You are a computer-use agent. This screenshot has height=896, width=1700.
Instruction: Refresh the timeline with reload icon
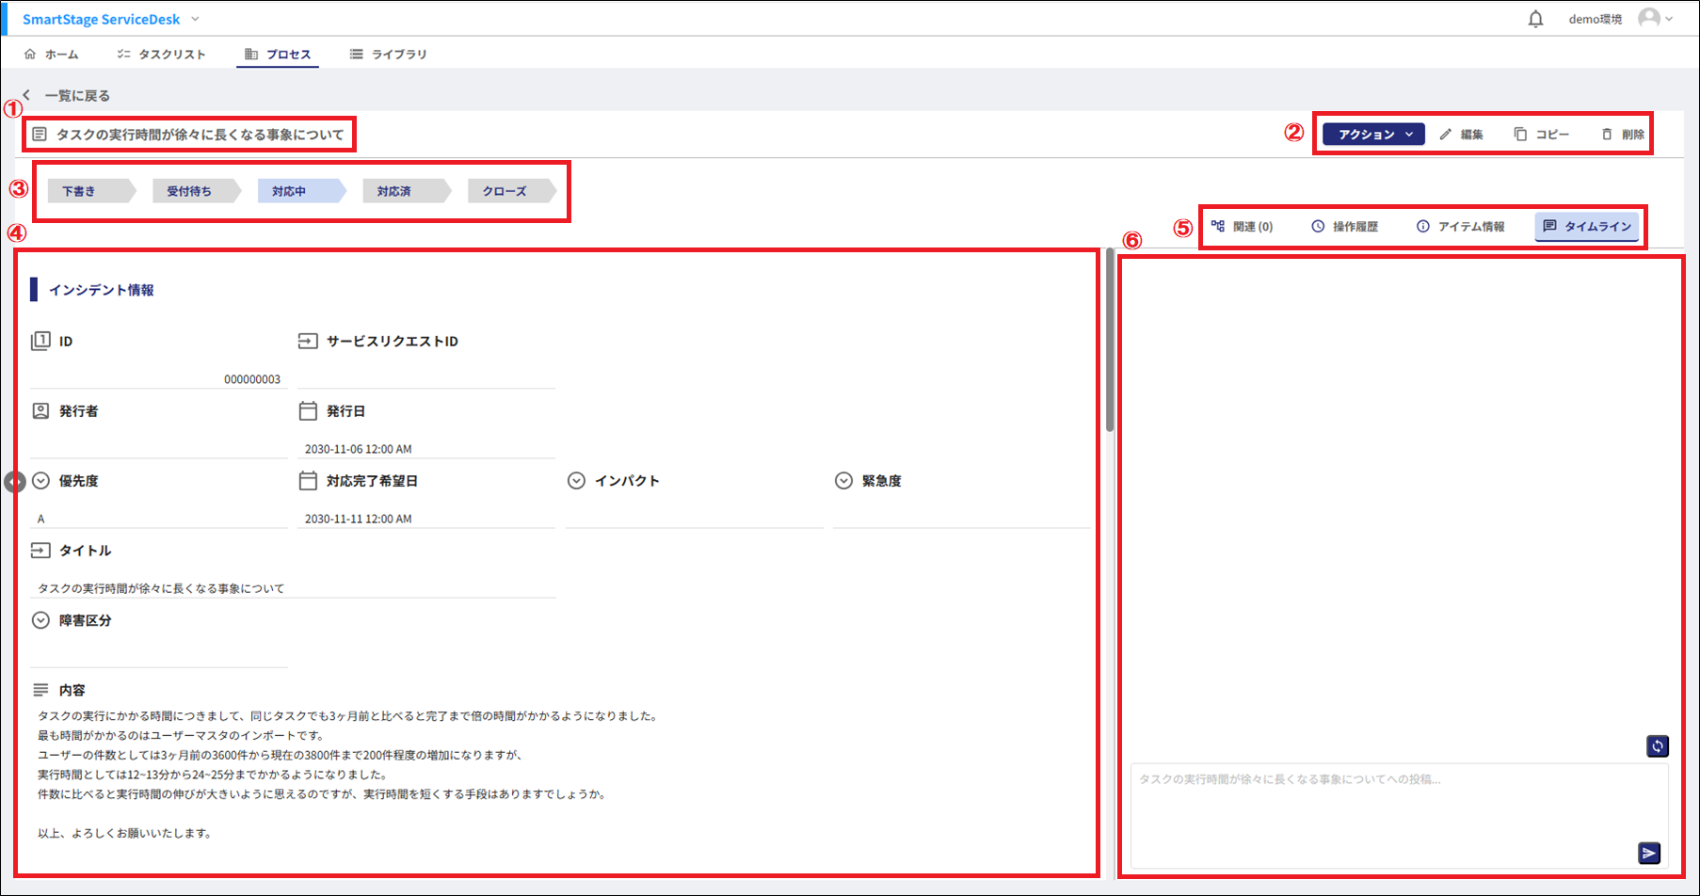[x=1657, y=745]
